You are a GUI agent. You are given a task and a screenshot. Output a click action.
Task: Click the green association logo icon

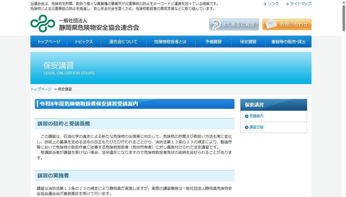point(42,23)
